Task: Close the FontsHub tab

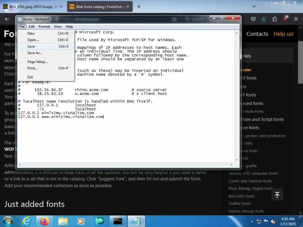Action: pyautogui.click(x=128, y=7)
